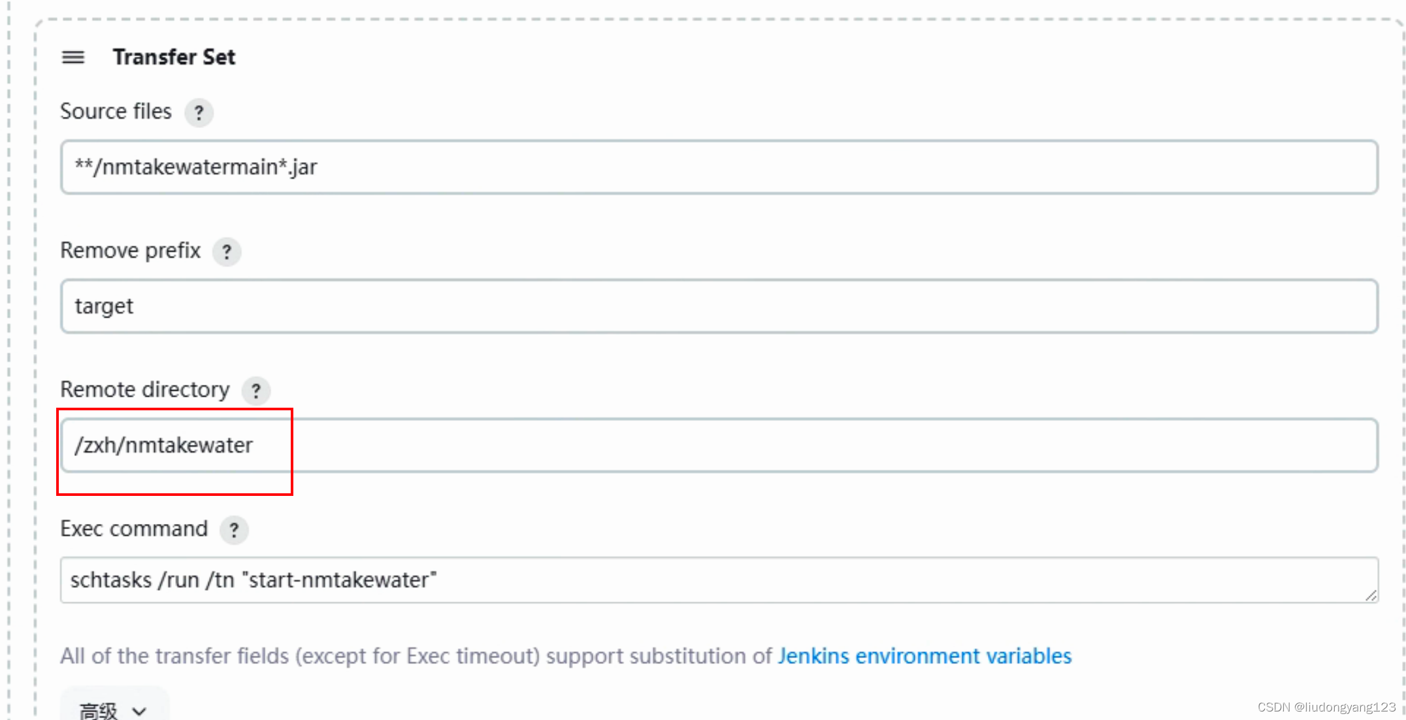Open the Jenkins environment variables link

924,656
